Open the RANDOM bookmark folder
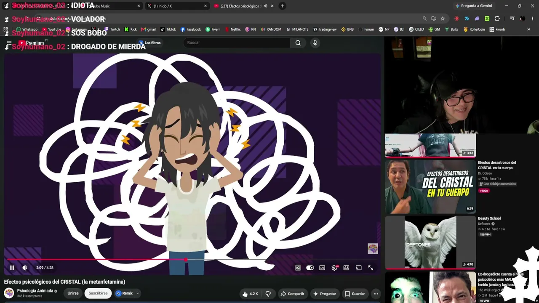 (x=271, y=29)
